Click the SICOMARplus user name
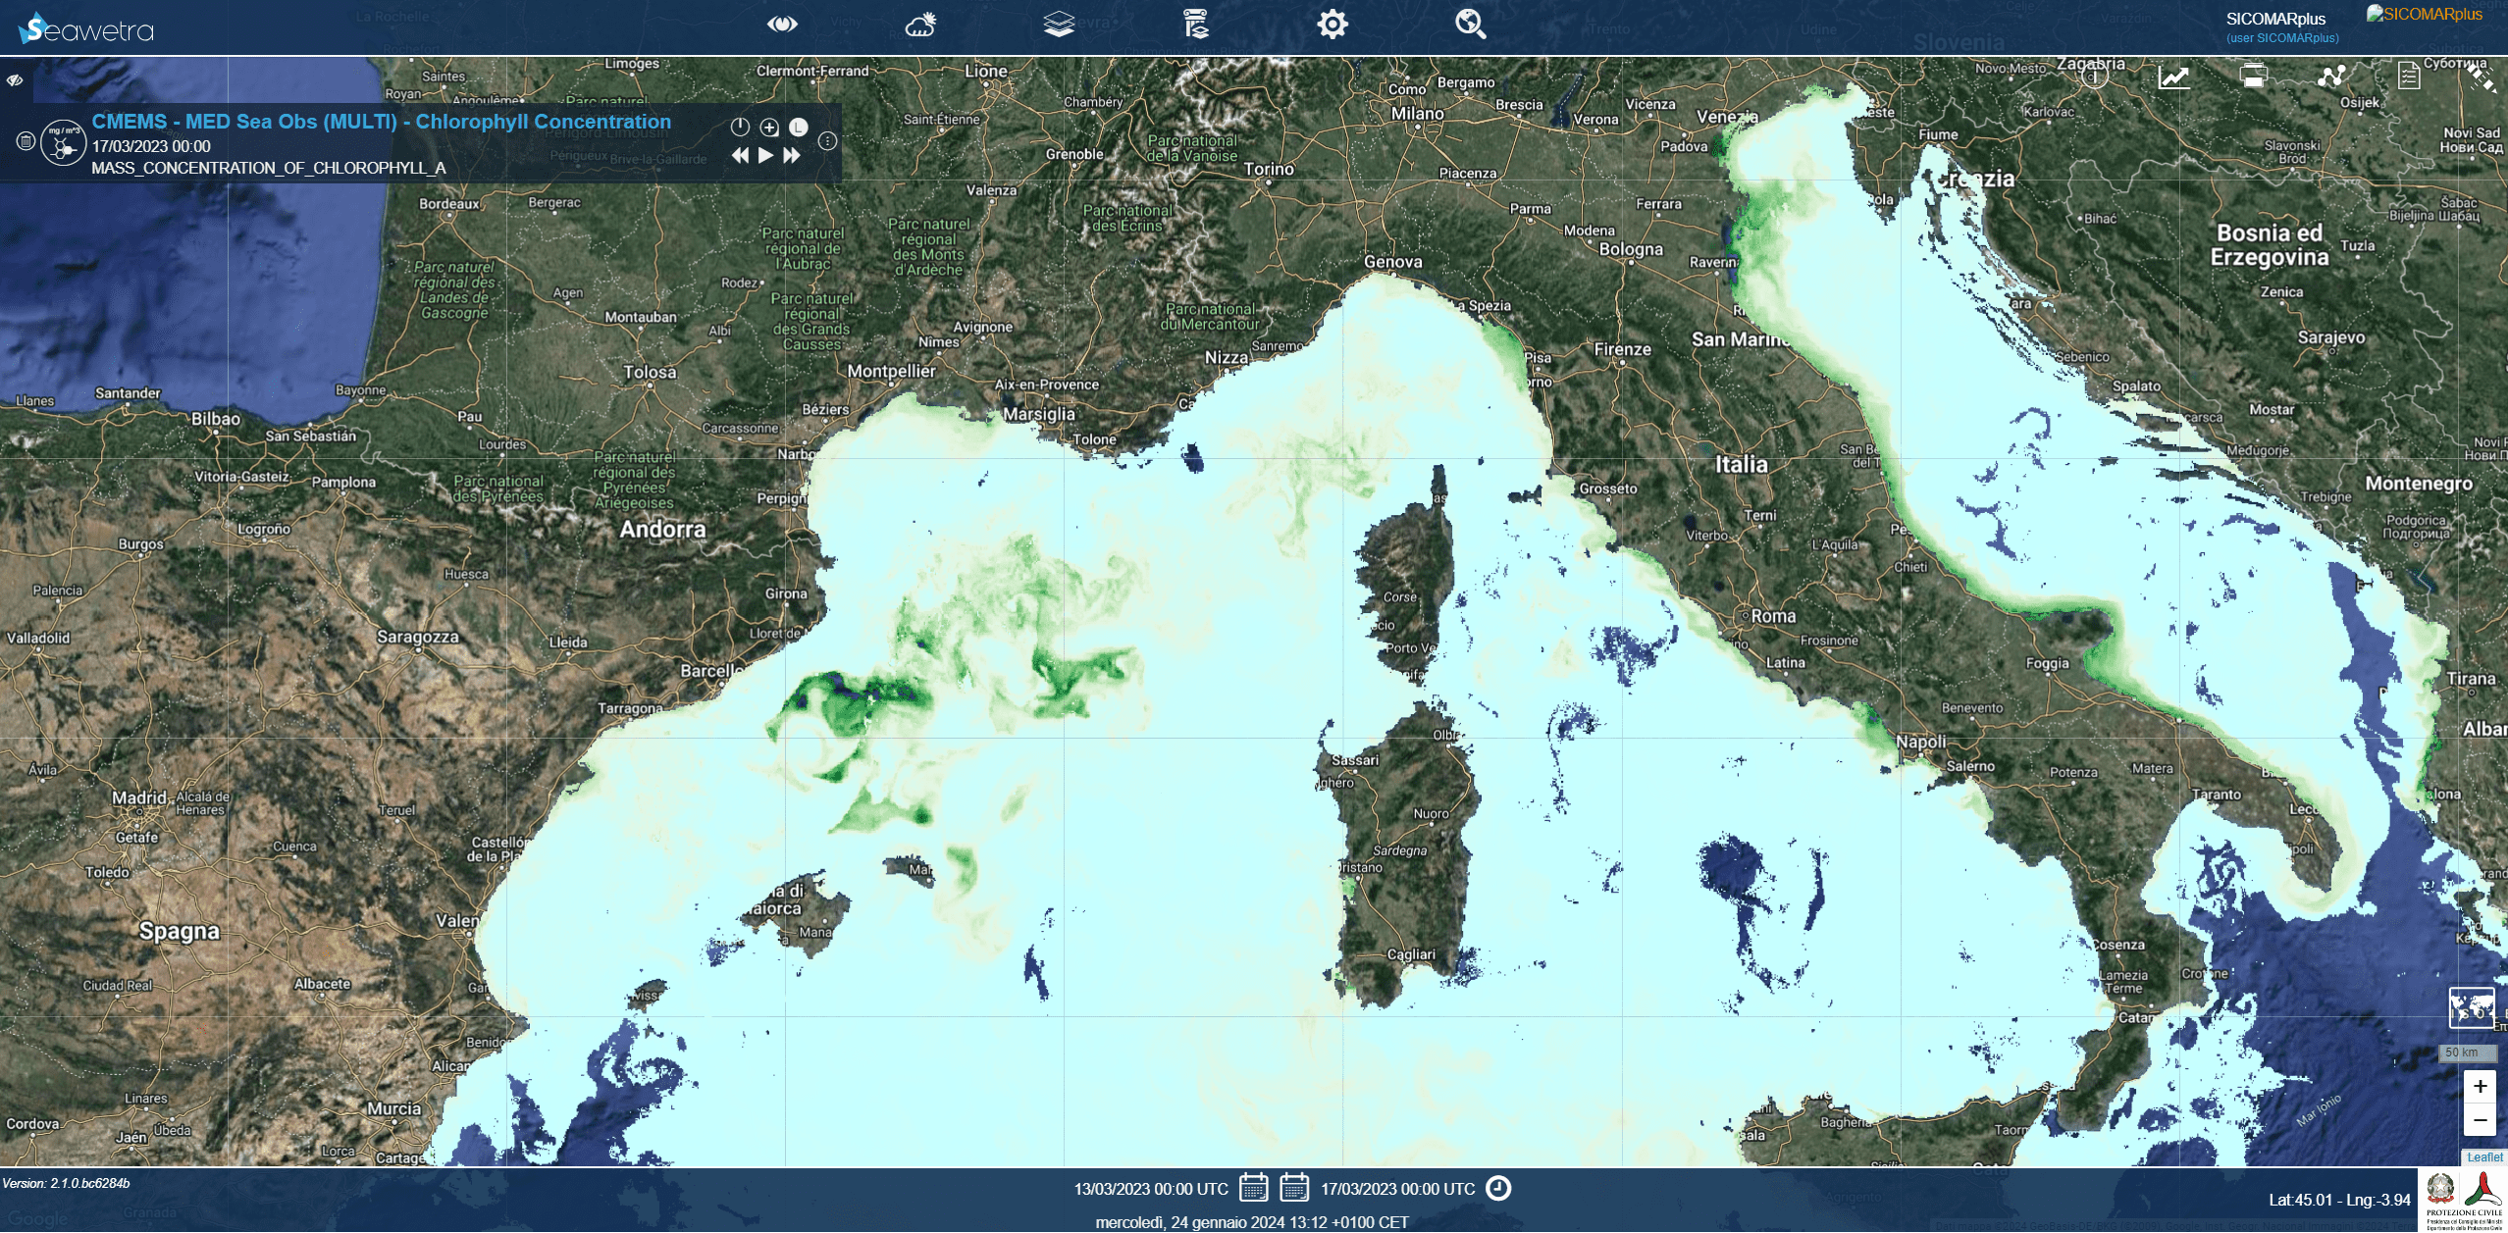 click(x=2275, y=19)
